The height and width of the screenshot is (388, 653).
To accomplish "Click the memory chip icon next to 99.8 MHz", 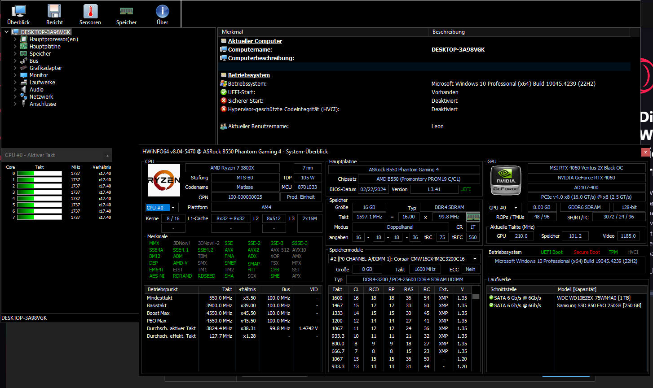I will pos(473,217).
